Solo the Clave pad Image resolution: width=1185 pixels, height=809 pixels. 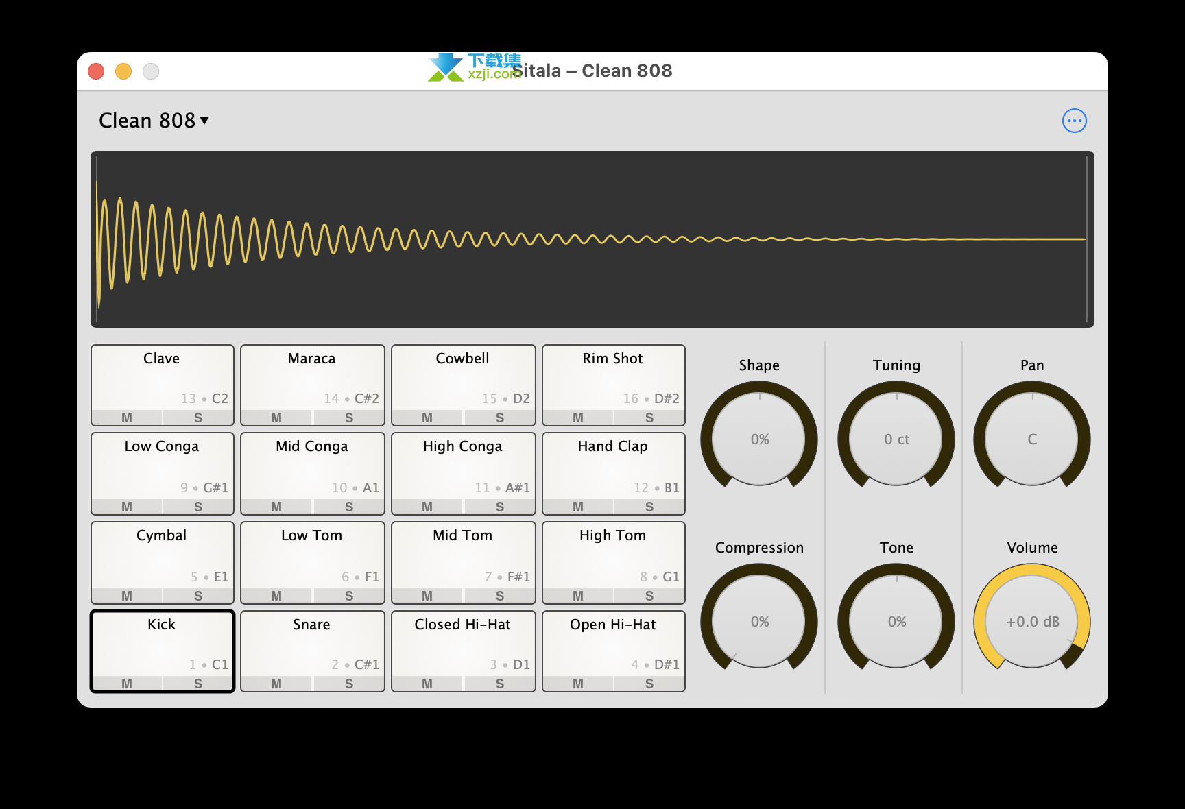[x=198, y=418]
